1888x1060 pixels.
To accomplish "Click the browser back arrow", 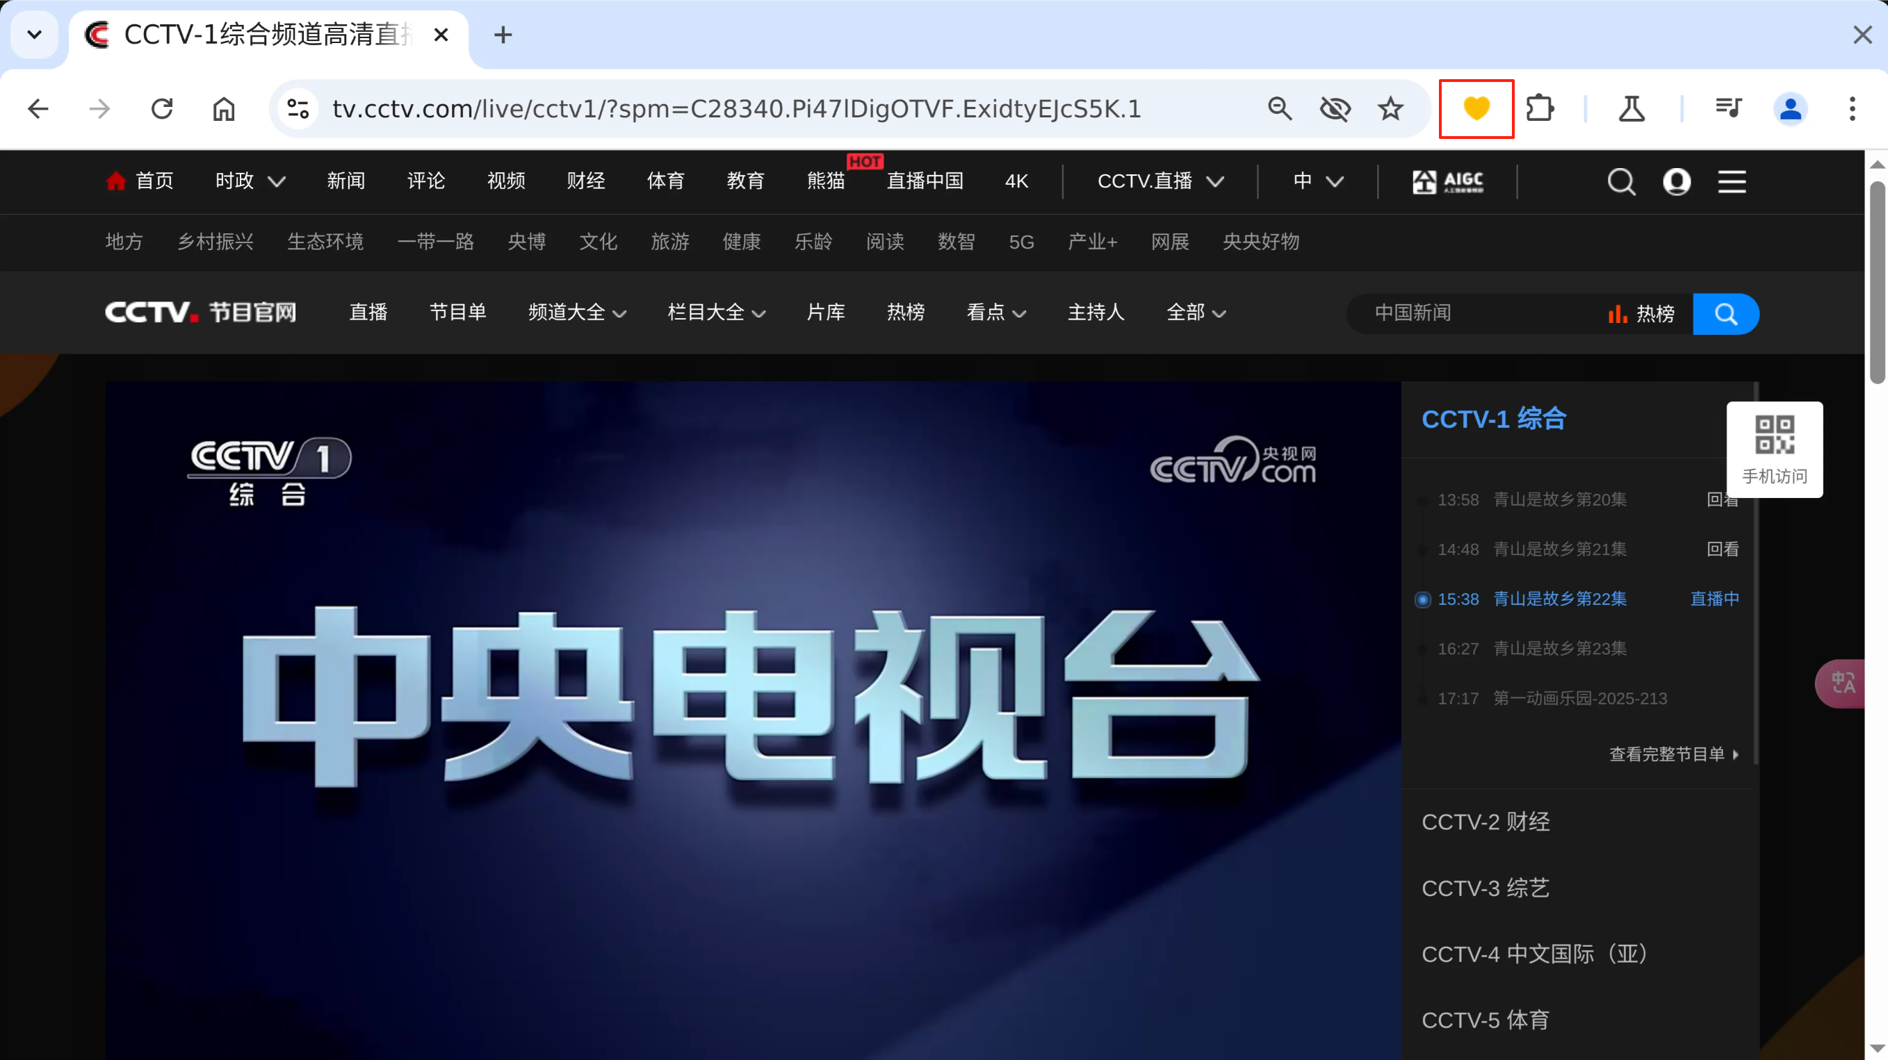I will click(x=38, y=108).
